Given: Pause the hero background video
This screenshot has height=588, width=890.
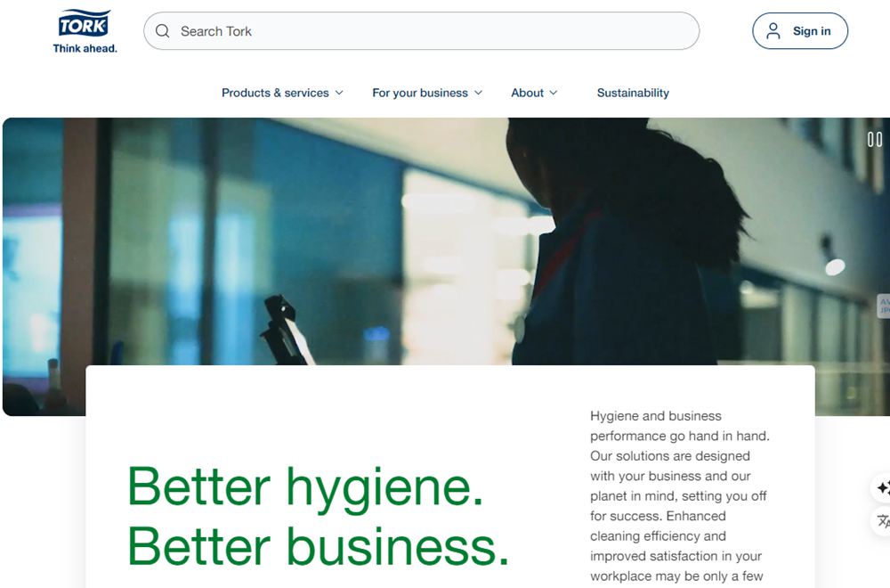Looking at the screenshot, I should coord(875,139).
